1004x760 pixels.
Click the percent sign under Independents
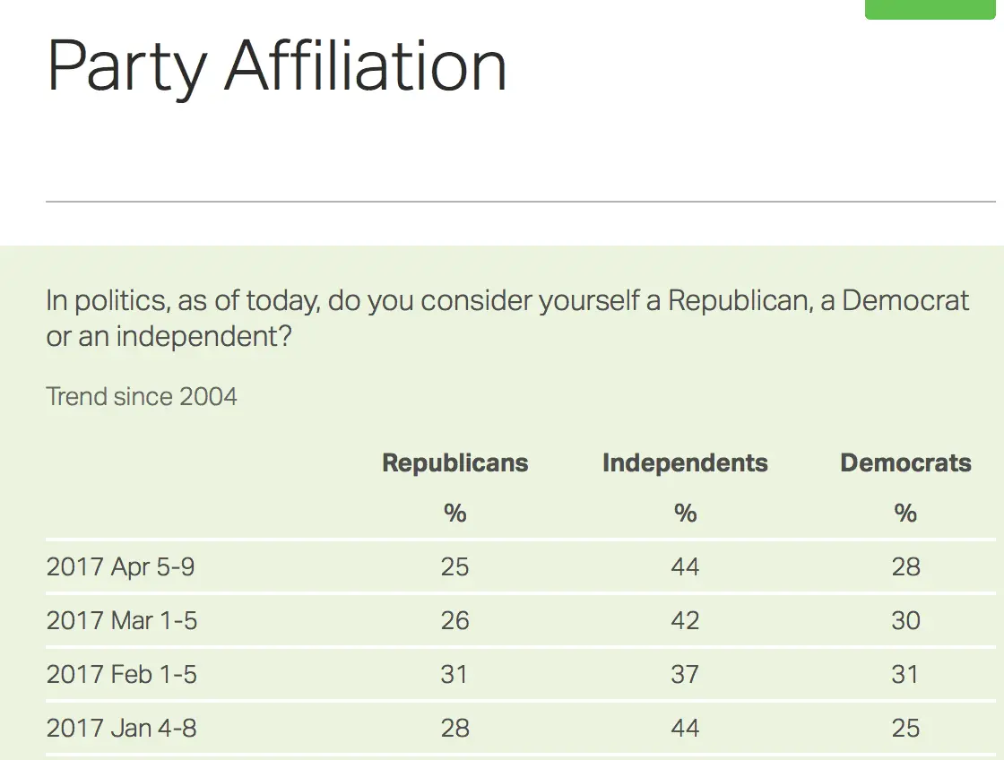685,514
